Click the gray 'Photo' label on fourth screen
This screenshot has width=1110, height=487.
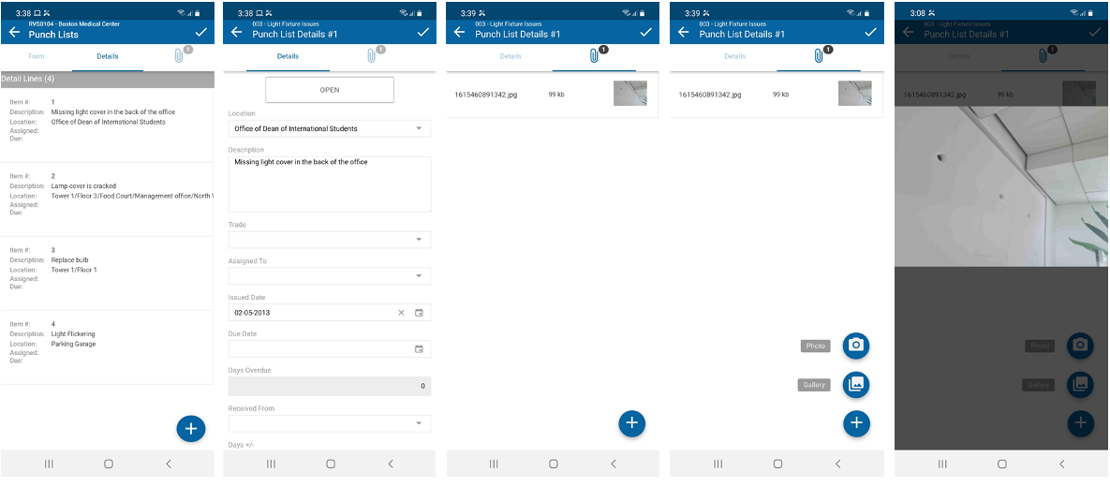(x=816, y=347)
